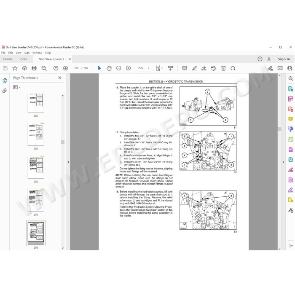
Task: Switch to the Home tab
Action: pos(8,59)
